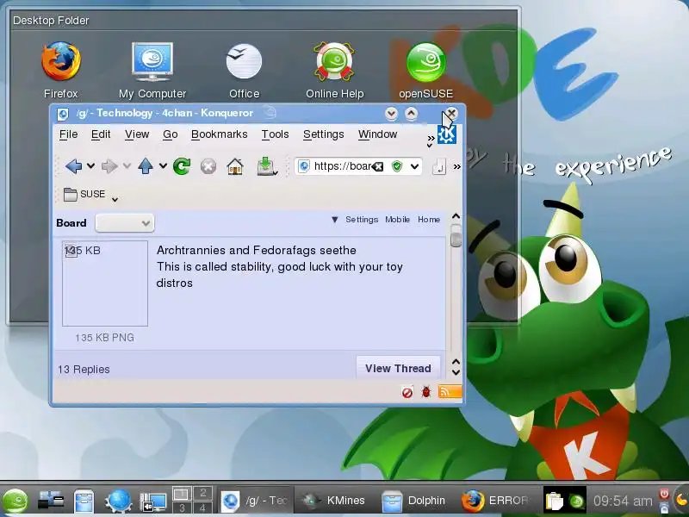Open the Edit menu

(x=101, y=134)
